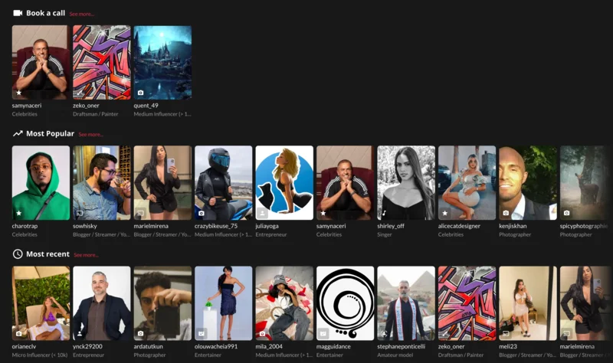Click the star badge on charotrap card

click(18, 213)
